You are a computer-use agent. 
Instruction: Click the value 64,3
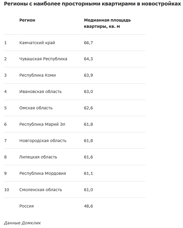pos(88,59)
